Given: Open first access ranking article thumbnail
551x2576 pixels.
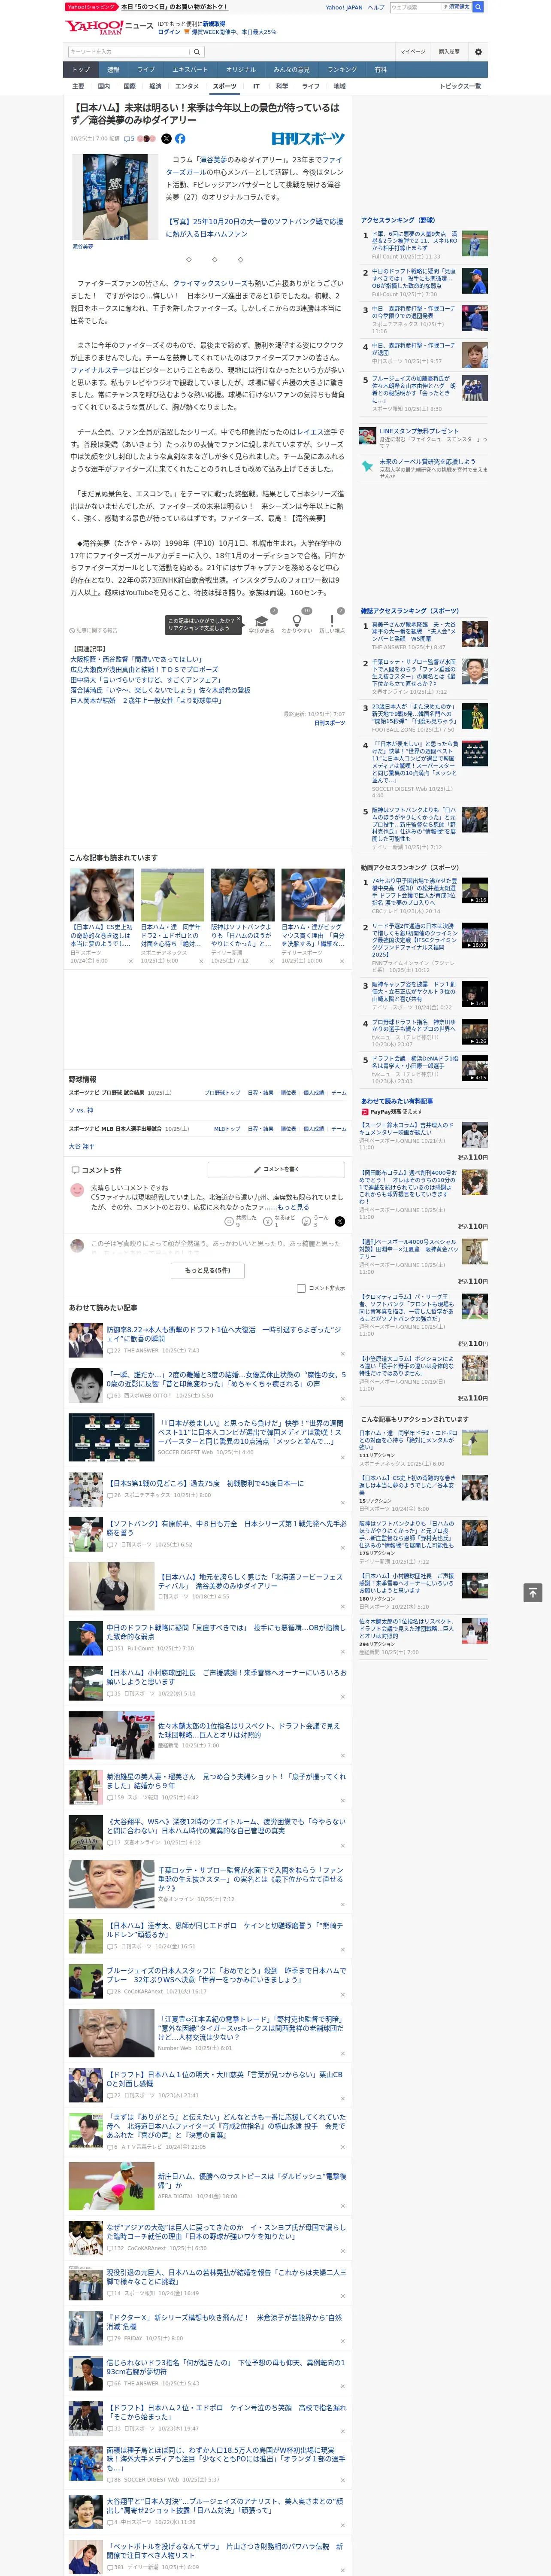Looking at the screenshot, I should point(475,243).
